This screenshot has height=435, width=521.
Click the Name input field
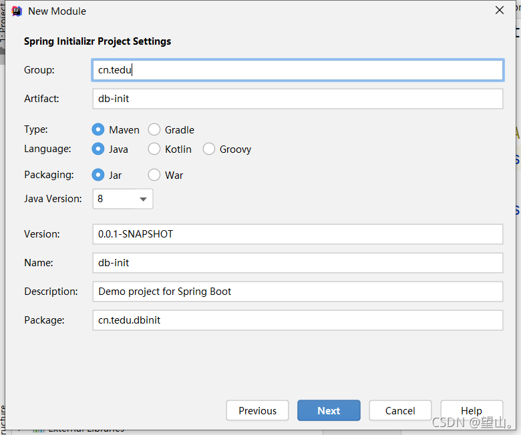click(x=298, y=263)
